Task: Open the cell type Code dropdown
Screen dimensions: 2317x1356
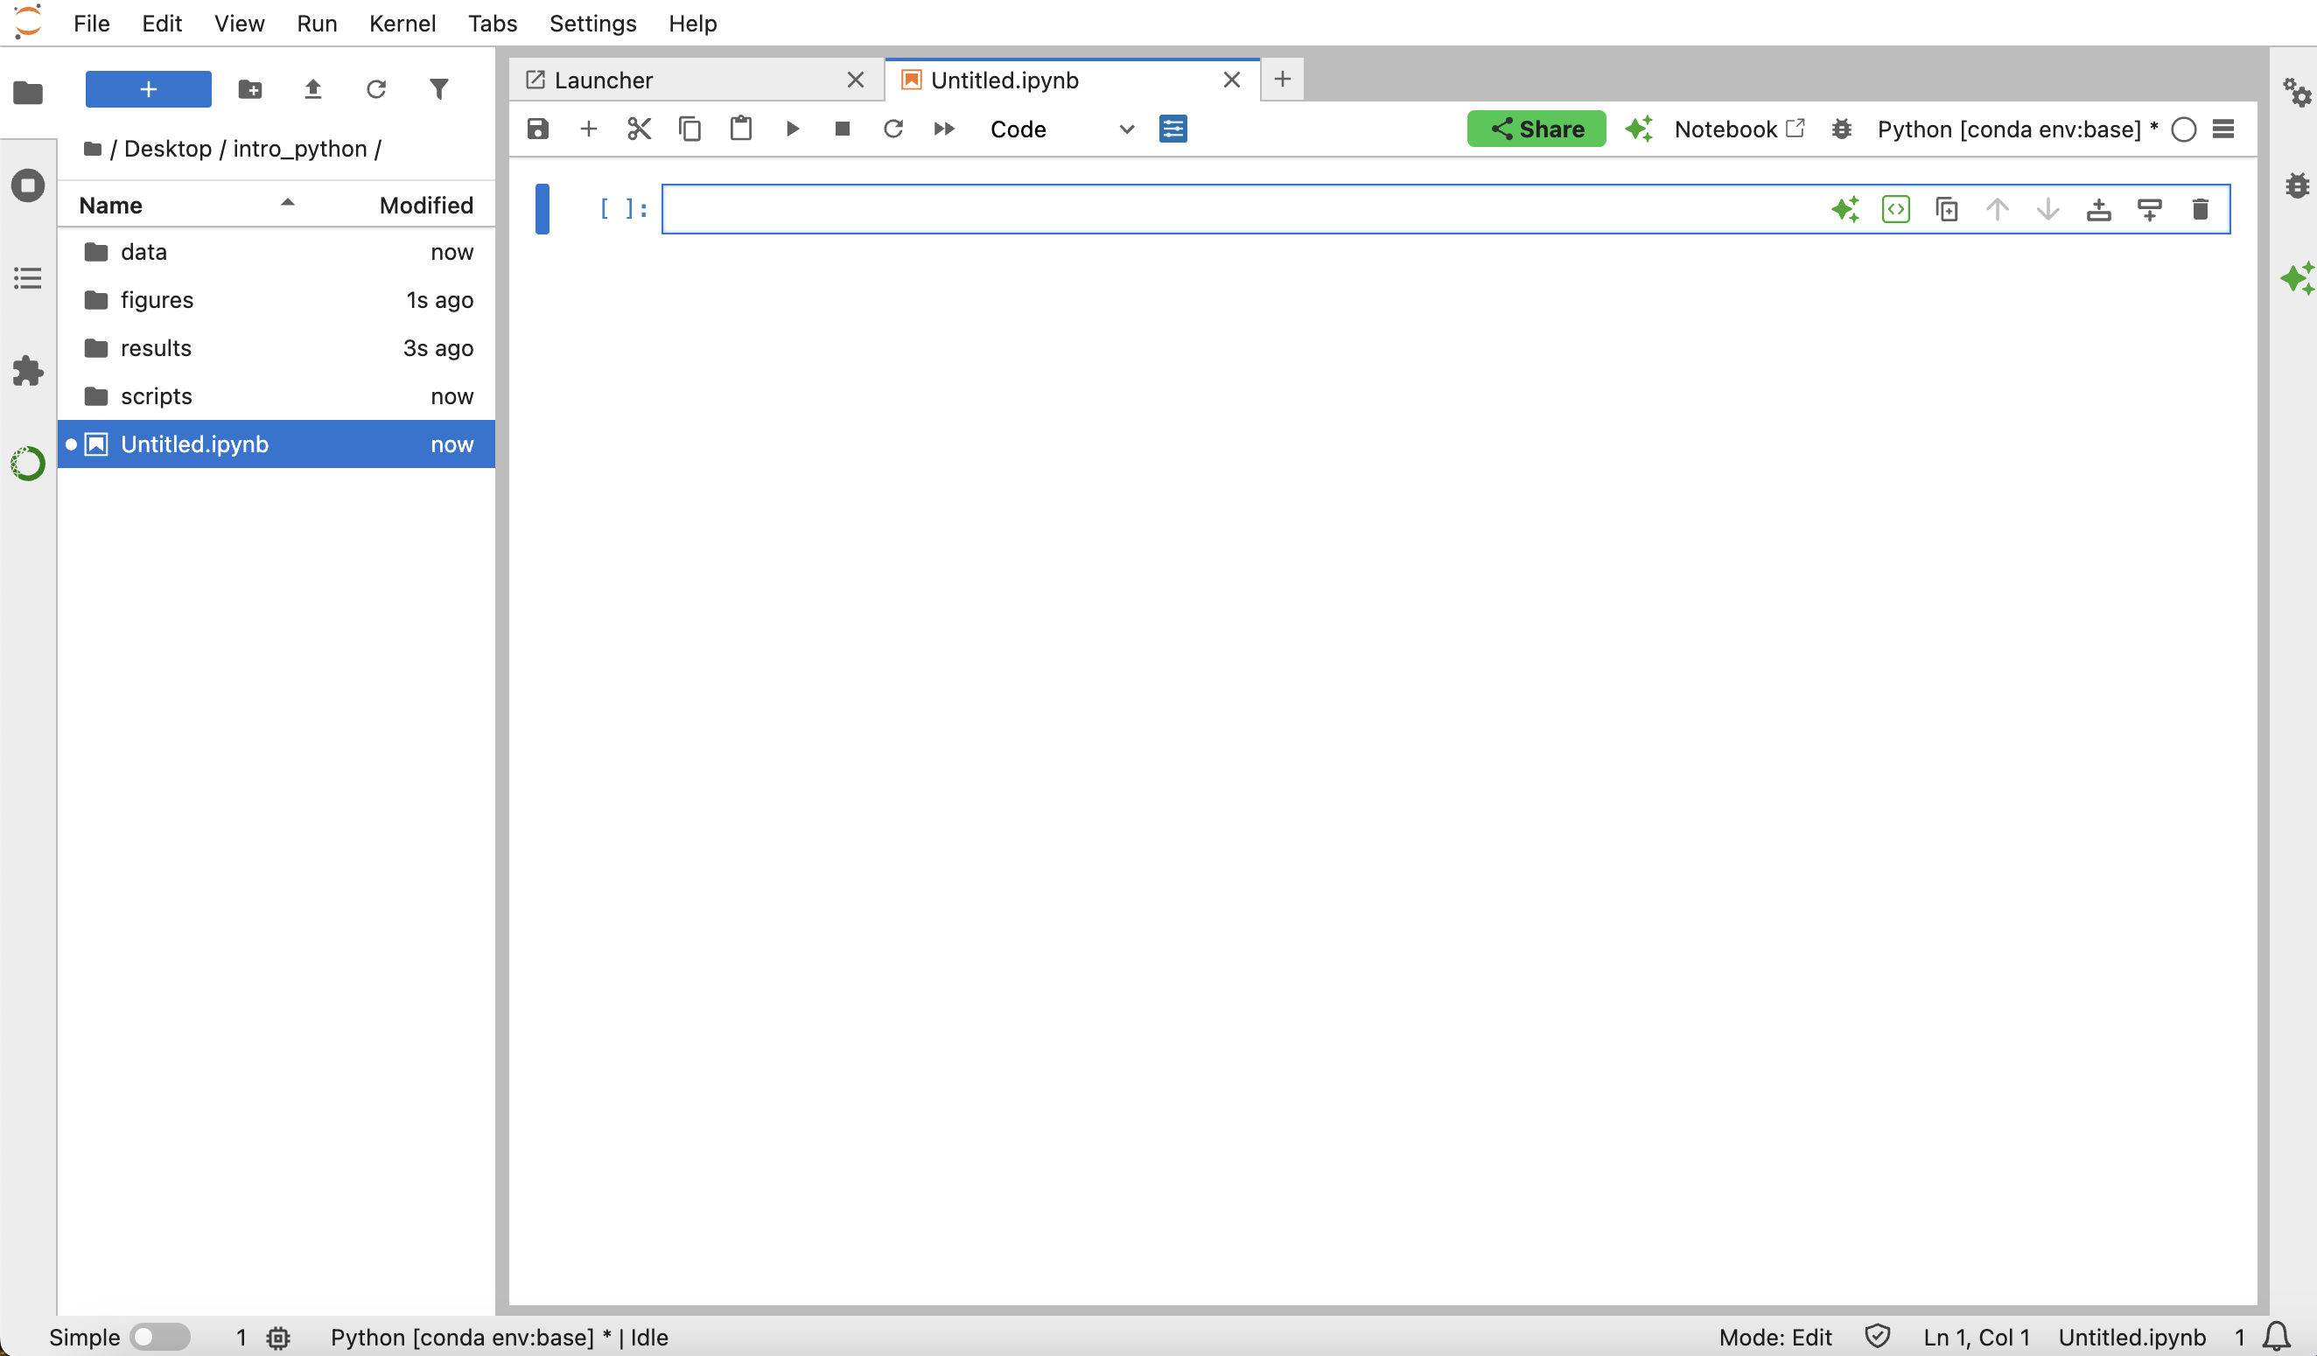Action: [1061, 129]
